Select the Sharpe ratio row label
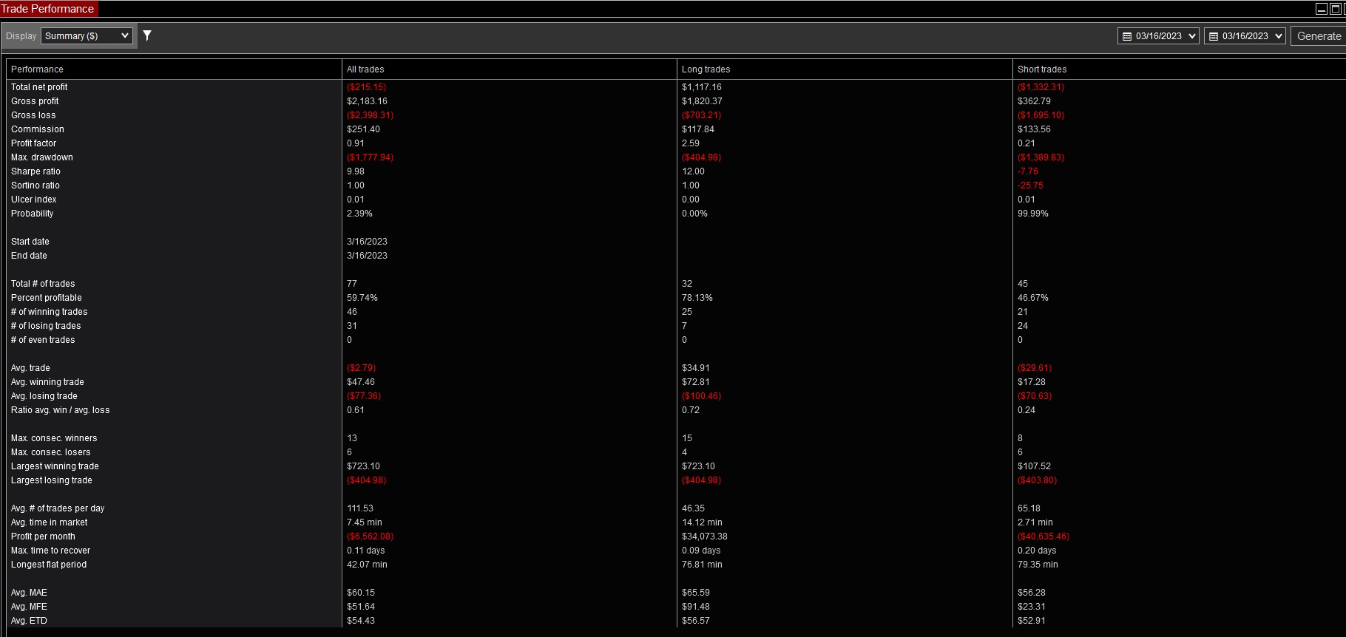Image resolution: width=1346 pixels, height=637 pixels. 35,171
